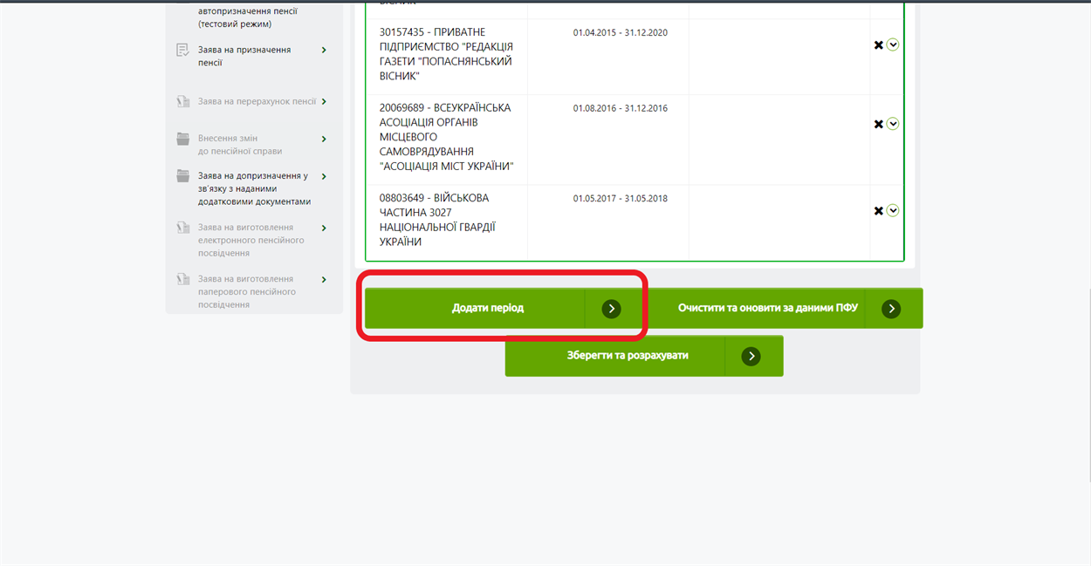The width and height of the screenshot is (1091, 566).
Task: Delete the Асоціація міст України row
Action: pos(878,124)
